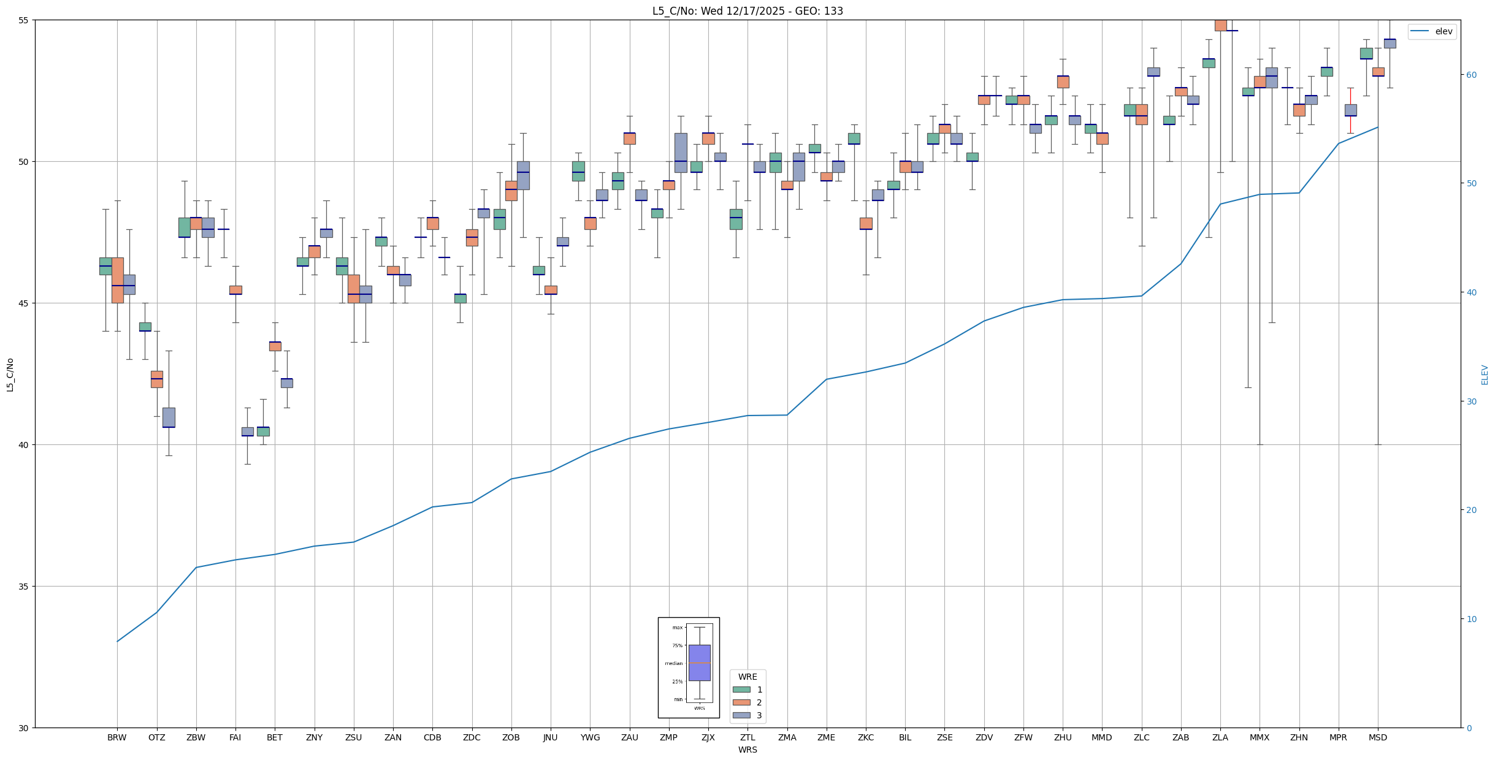Click the green WRE 1 legend swatch

pos(741,690)
